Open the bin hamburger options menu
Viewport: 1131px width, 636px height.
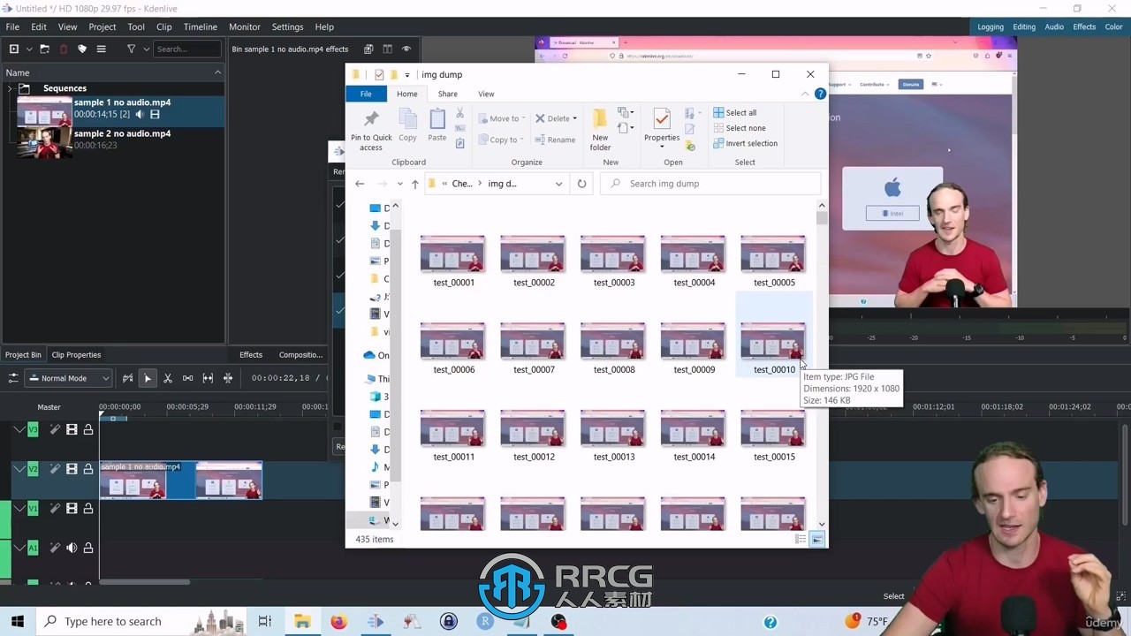pyautogui.click(x=101, y=49)
